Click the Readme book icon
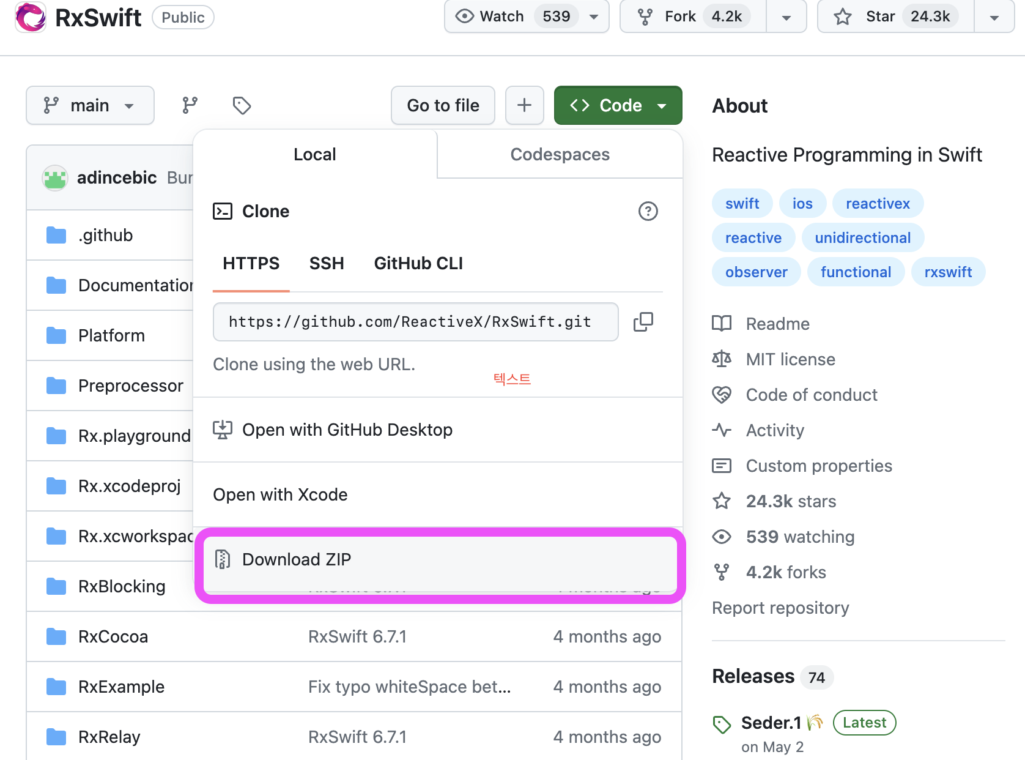This screenshot has height=760, width=1025. (x=722, y=324)
